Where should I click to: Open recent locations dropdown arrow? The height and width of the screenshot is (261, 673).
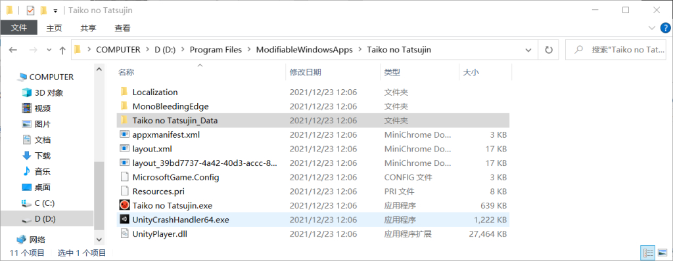click(49, 50)
